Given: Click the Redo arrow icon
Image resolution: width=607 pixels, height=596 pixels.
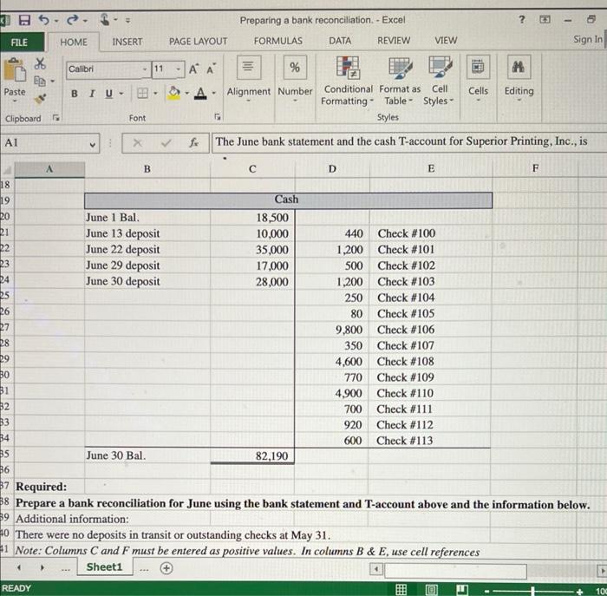Looking at the screenshot, I should (73, 19).
